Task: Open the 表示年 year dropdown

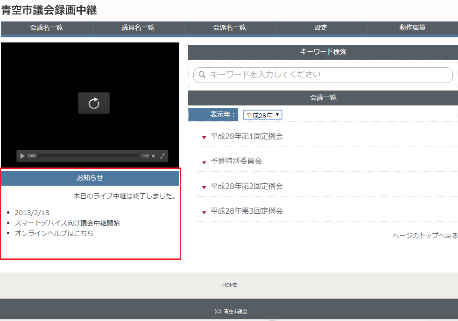Action: click(262, 114)
